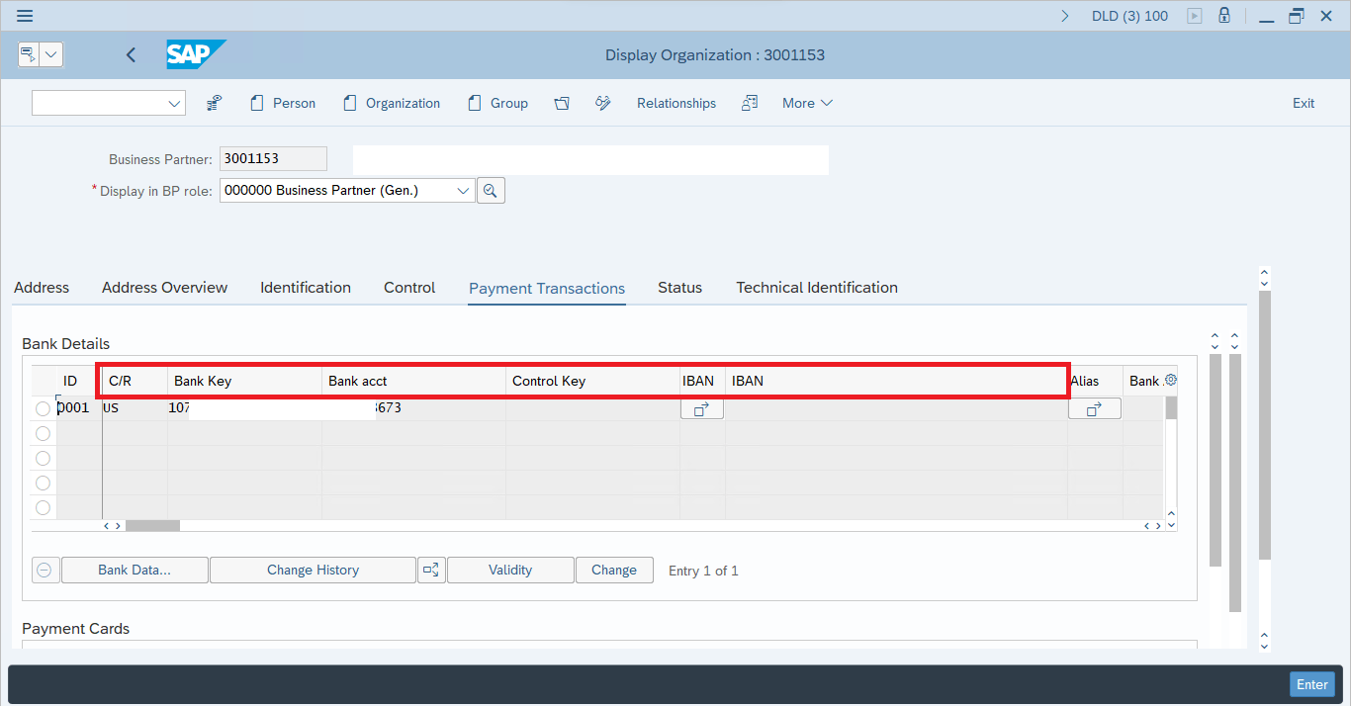
Task: Click search help icon beside BP role
Action: pos(491,191)
